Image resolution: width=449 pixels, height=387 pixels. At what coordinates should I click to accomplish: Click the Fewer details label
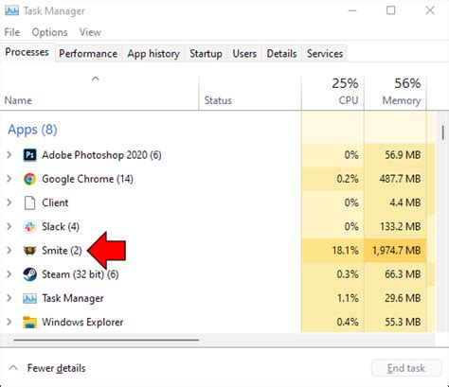56,368
